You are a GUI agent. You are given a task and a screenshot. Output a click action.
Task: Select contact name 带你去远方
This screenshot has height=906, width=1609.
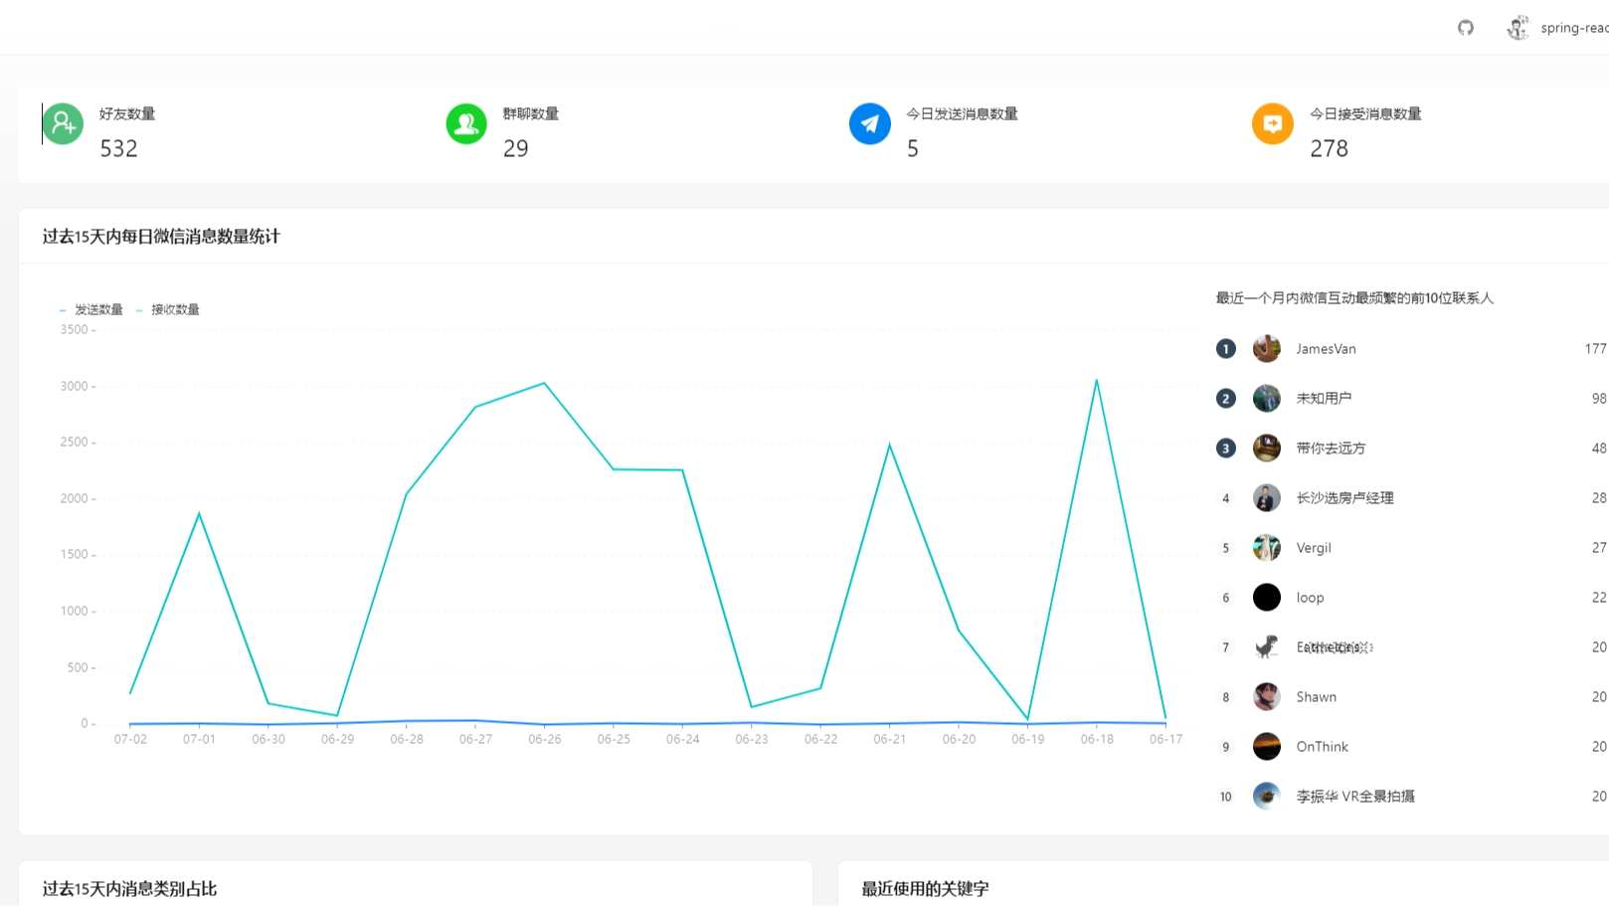click(x=1331, y=448)
